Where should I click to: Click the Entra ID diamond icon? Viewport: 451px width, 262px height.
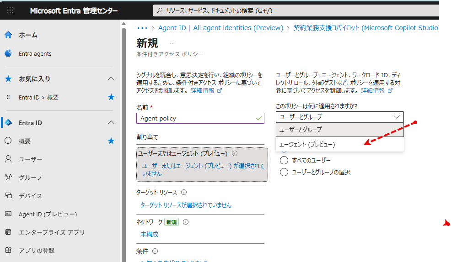tap(8, 122)
